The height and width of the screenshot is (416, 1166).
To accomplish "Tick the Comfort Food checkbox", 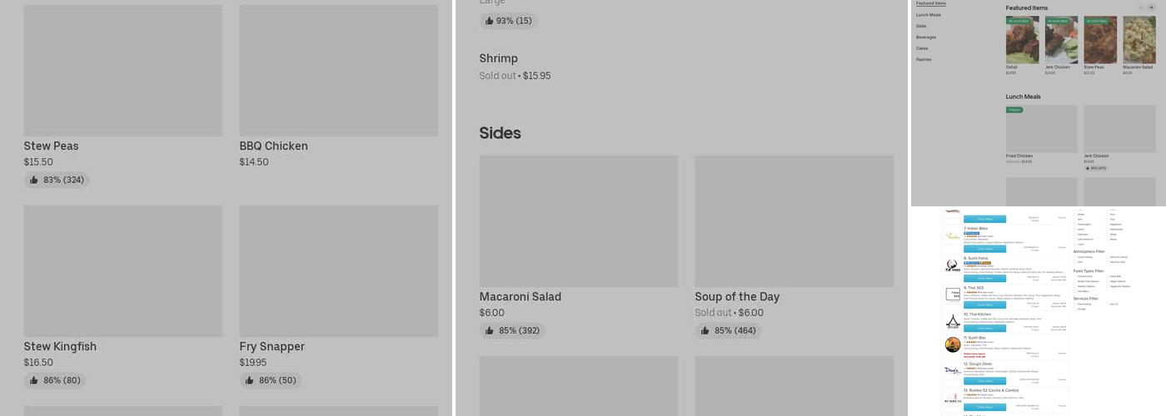I will pyautogui.click(x=1076, y=276).
